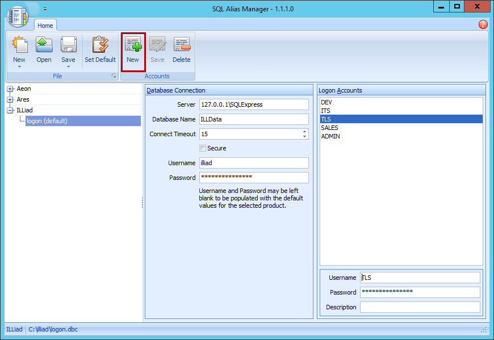The image size is (494, 340).
Task: Switch to the Home ribbon tab
Action: coord(45,26)
